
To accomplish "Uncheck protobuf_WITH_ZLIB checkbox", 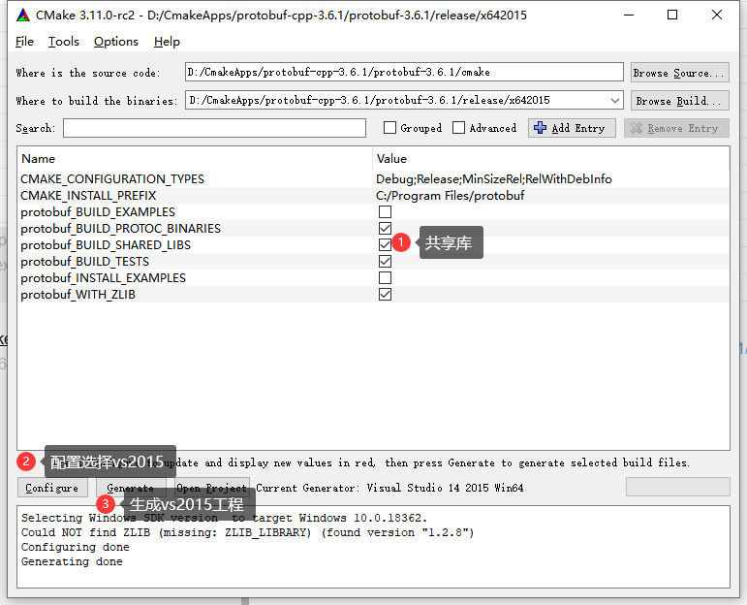I will pyautogui.click(x=385, y=294).
